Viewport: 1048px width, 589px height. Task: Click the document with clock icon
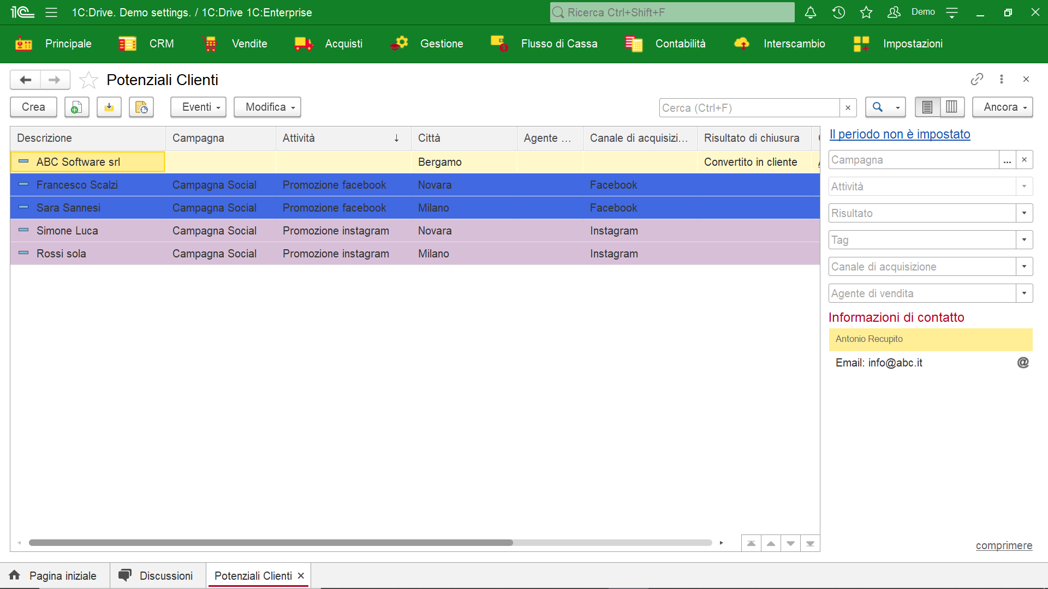click(x=141, y=107)
